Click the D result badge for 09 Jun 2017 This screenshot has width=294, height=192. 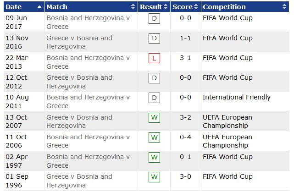154,18
